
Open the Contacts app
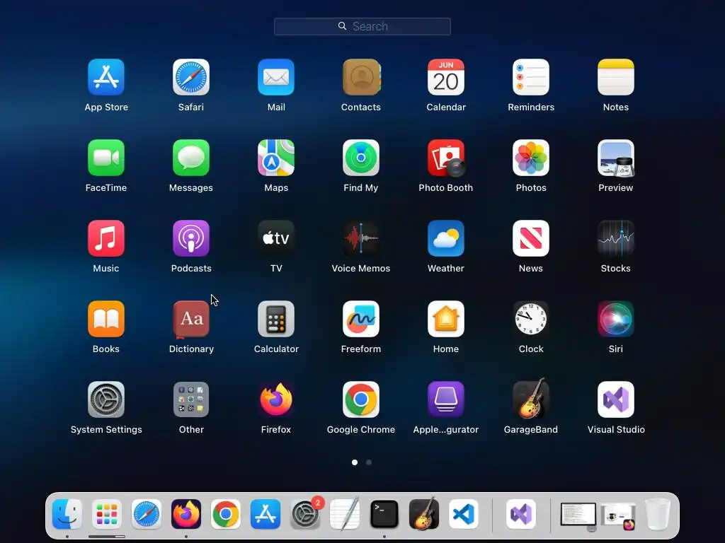coord(361,77)
